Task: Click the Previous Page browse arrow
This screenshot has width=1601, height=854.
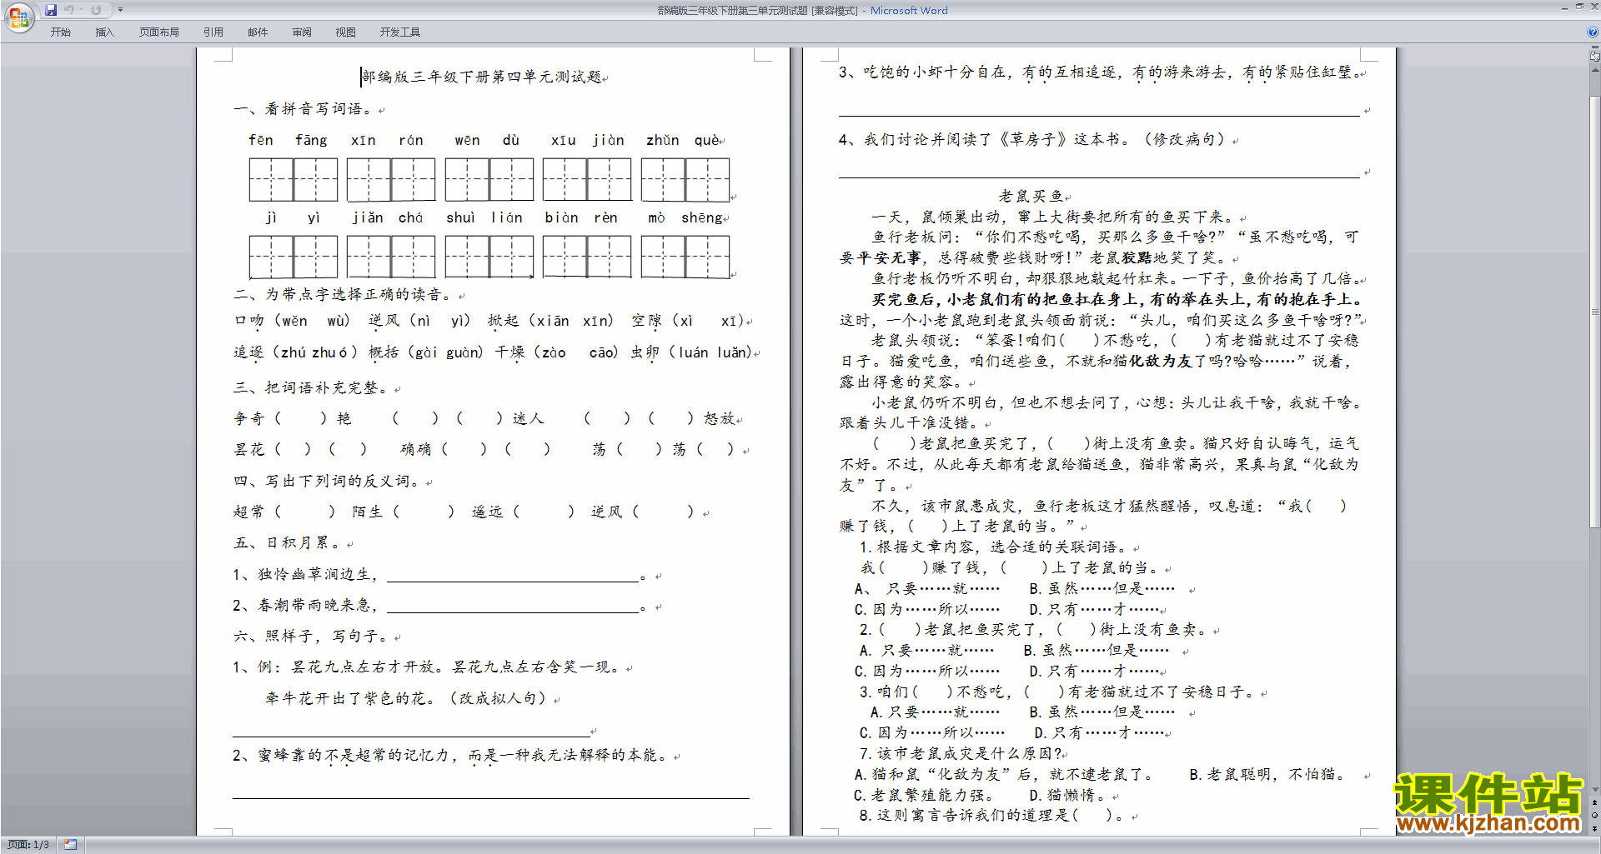Action: [x=1595, y=802]
